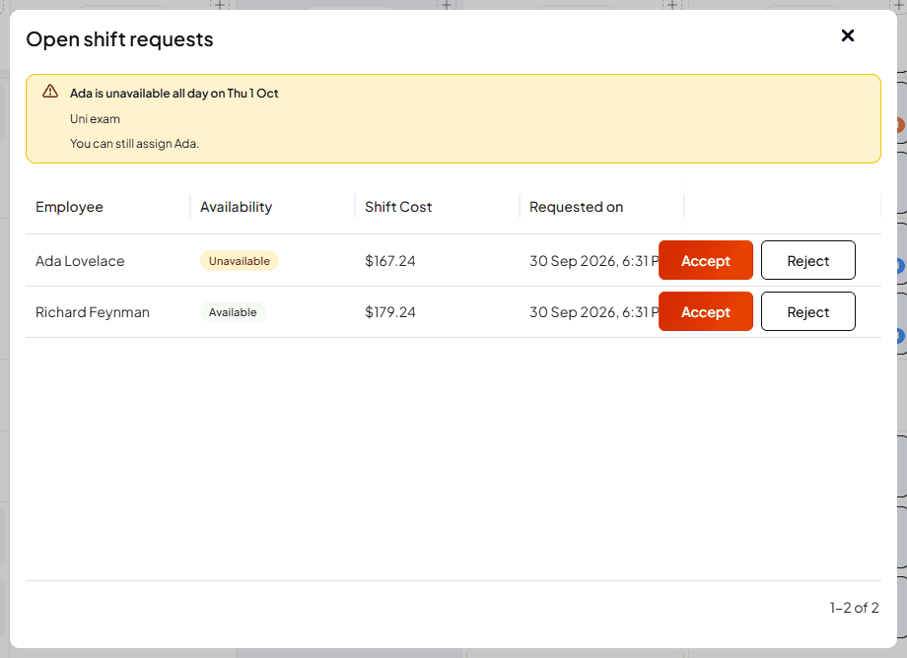Accept Ada Lovelace's shift request

coord(706,261)
